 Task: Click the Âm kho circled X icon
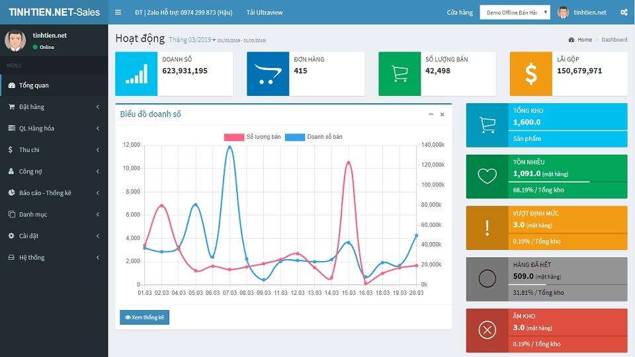point(487,331)
